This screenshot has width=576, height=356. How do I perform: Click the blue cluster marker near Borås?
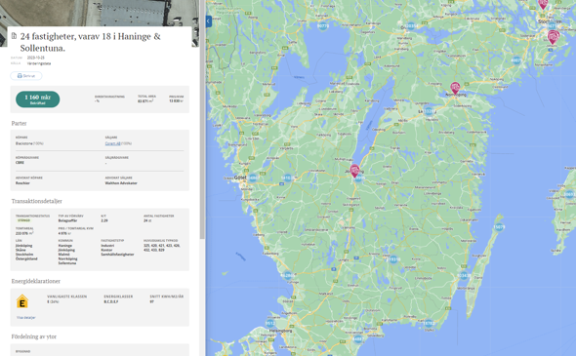tap(287, 178)
